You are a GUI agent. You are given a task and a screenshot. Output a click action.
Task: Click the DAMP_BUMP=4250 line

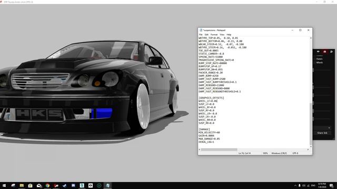(x=209, y=76)
